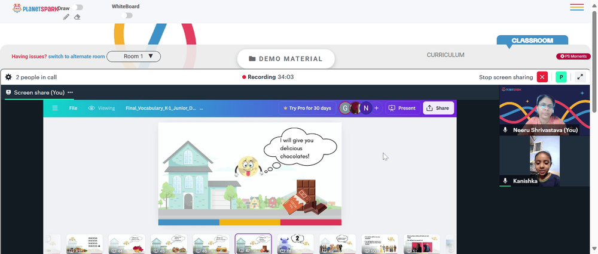Screen dimensions: 598x254
Task: Click the Recording 34:03 indicator
Action: coord(268,77)
